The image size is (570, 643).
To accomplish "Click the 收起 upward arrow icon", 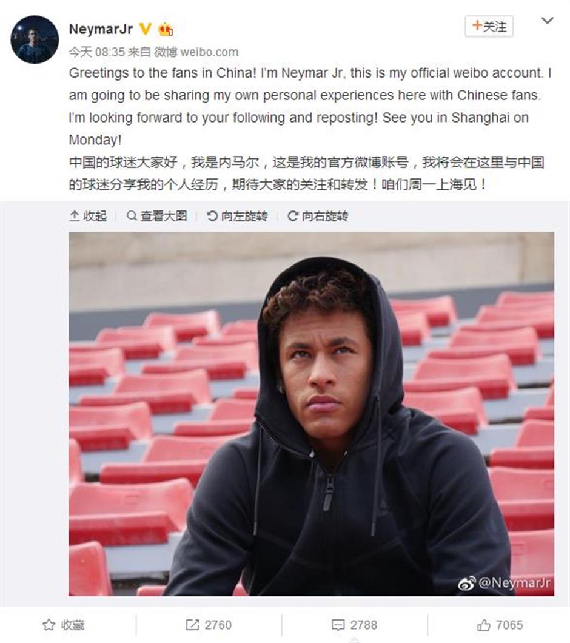I will (75, 216).
